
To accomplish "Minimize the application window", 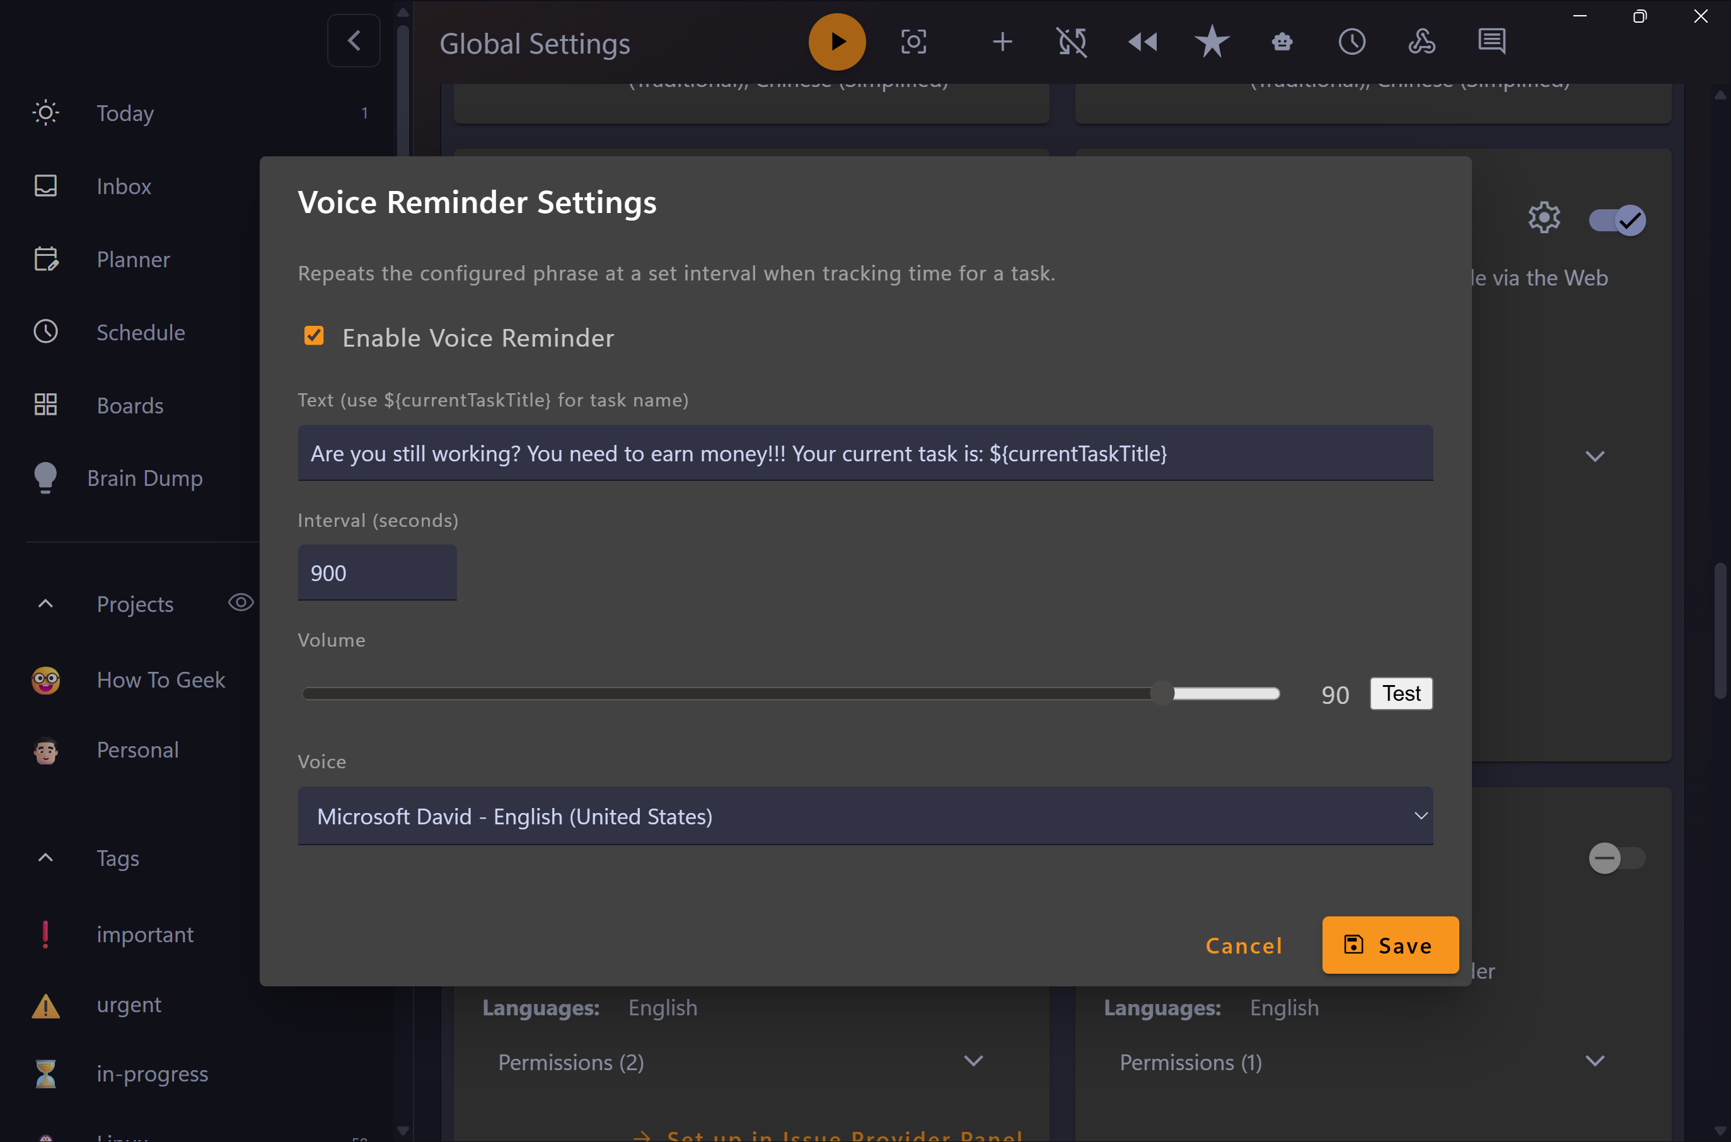I will [x=1580, y=16].
